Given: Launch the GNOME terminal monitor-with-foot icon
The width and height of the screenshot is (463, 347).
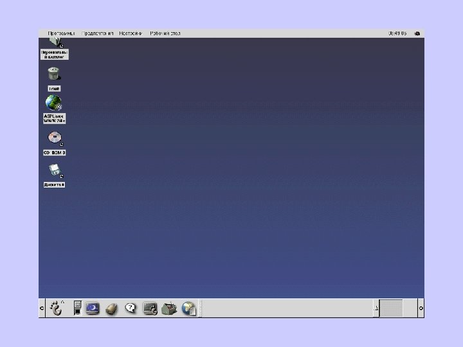Looking at the screenshot, I should (150, 308).
